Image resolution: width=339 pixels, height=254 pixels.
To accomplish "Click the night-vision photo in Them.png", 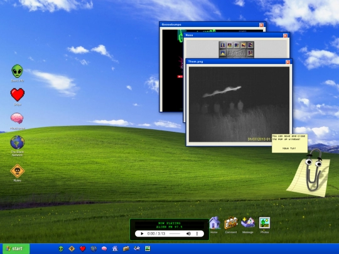I will (239, 104).
